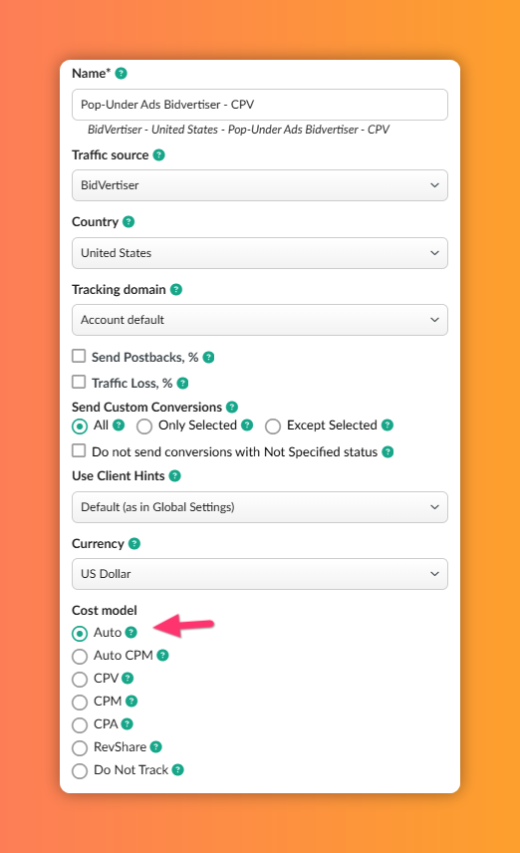
Task: Open the Traffic Loss help icon
Action: point(182,384)
